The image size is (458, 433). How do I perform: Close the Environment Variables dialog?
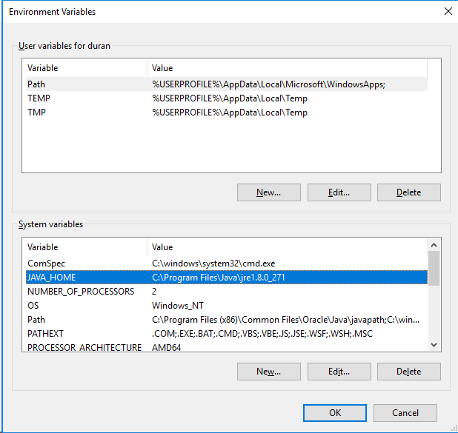(x=448, y=11)
